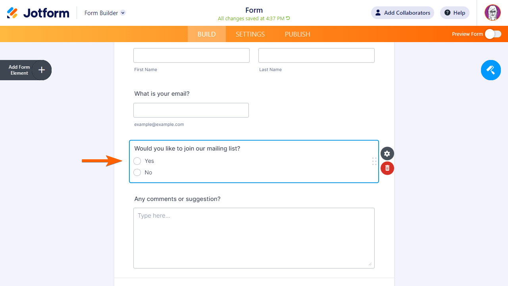Screen dimensions: 508x286
Task: Delete the mailing list question
Action: (387, 168)
